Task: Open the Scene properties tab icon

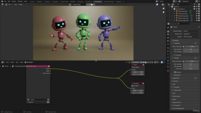Action: pos(168,41)
